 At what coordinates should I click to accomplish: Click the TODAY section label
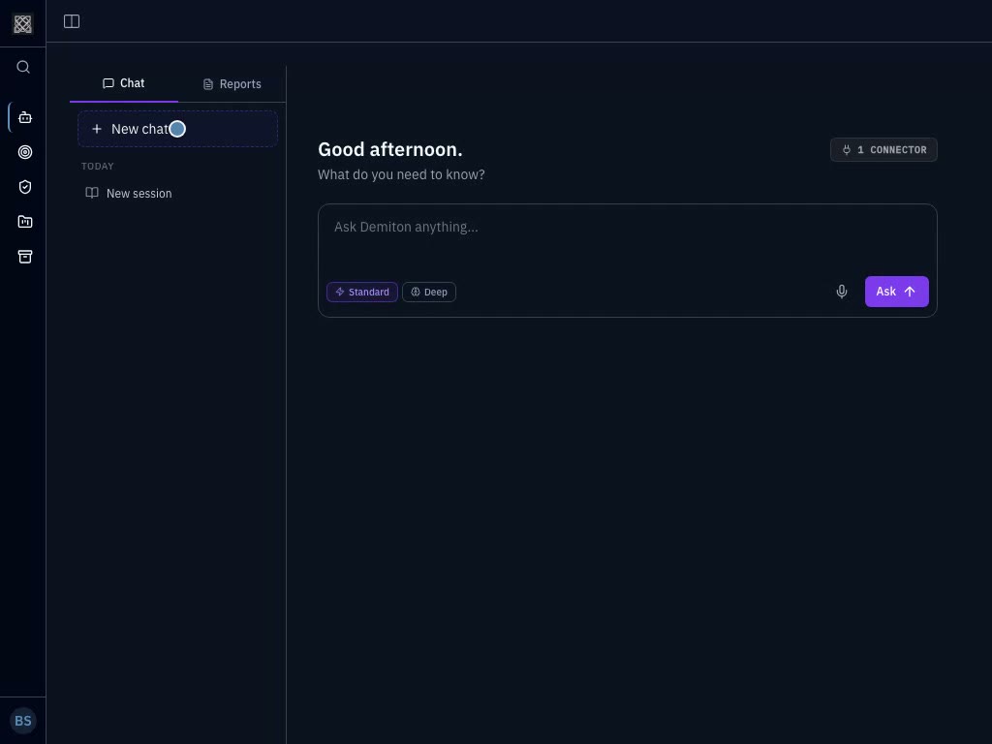click(98, 167)
